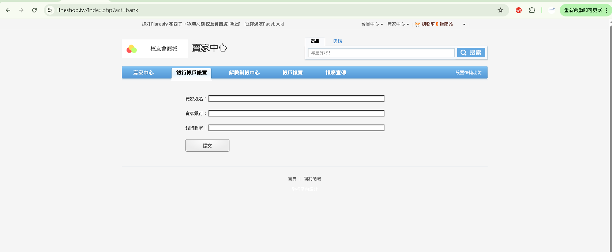Viewport: 612px width, 252px height.
Task: View site information icon in address bar
Action: pos(50,10)
